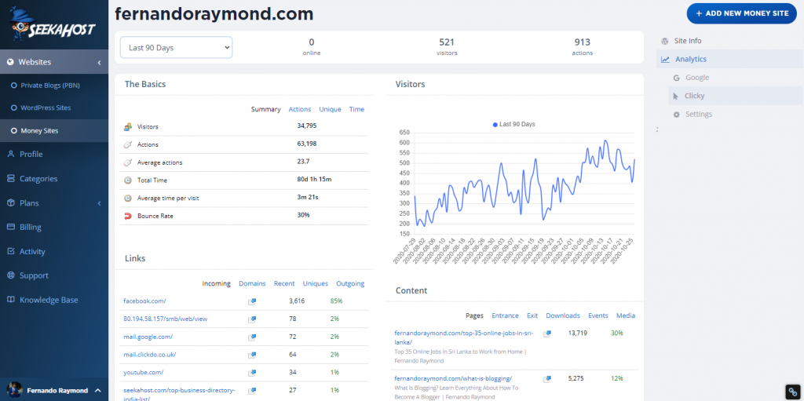Click the visitors icon in facebook.com row
The height and width of the screenshot is (401, 804).
[x=252, y=301]
